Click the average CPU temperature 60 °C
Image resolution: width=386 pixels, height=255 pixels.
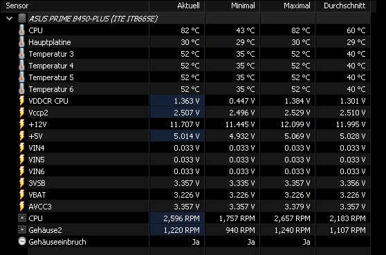[356, 30]
